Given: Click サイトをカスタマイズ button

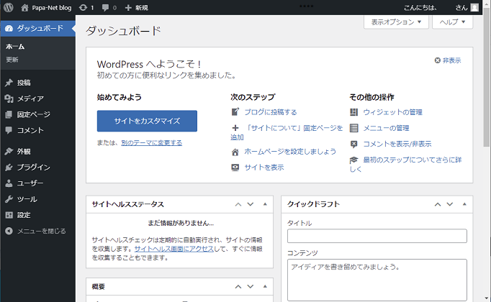Looking at the screenshot, I should pyautogui.click(x=147, y=121).
